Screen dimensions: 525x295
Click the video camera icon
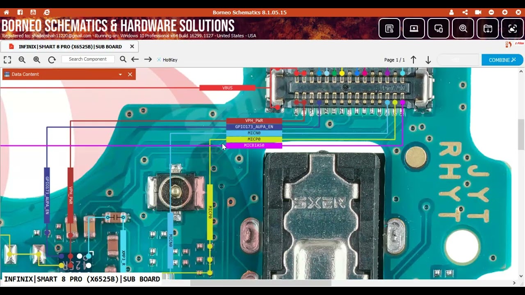pyautogui.click(x=478, y=12)
